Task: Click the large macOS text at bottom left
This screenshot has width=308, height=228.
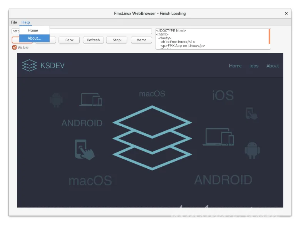Action: 90,181
